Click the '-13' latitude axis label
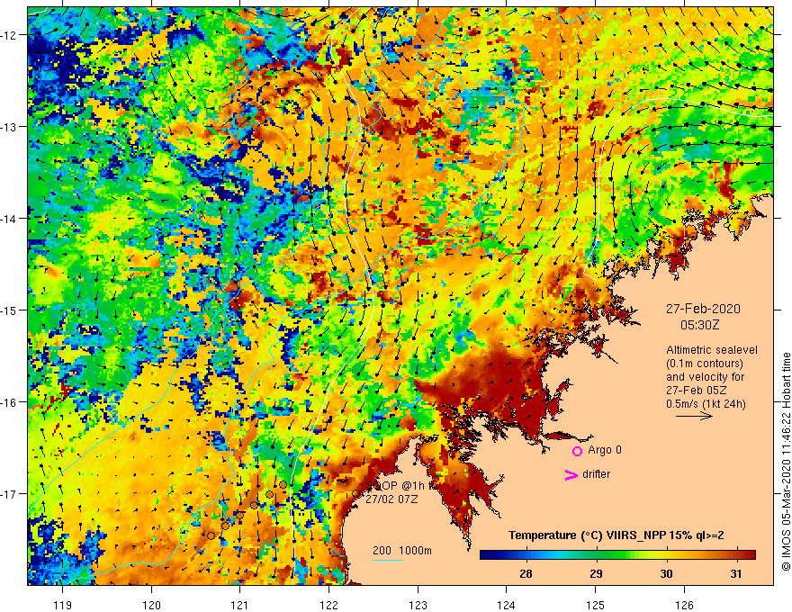The image size is (792, 612). click(9, 127)
